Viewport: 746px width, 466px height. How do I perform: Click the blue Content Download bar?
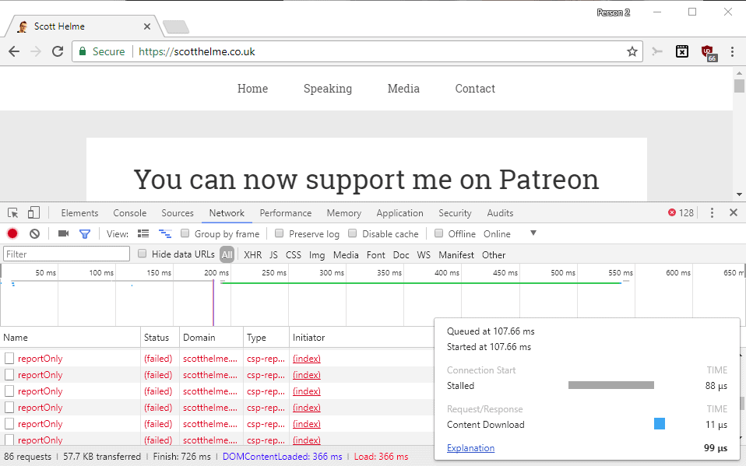tap(660, 424)
